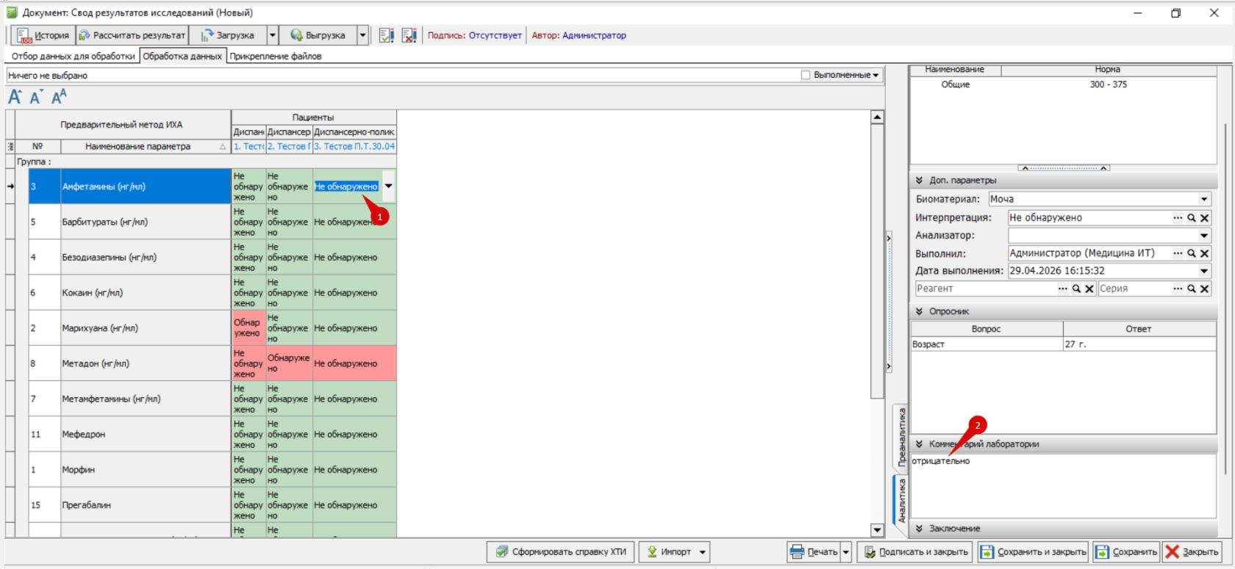Open Серия ellipsis selection button
This screenshot has height=569, width=1235.
point(1178,289)
